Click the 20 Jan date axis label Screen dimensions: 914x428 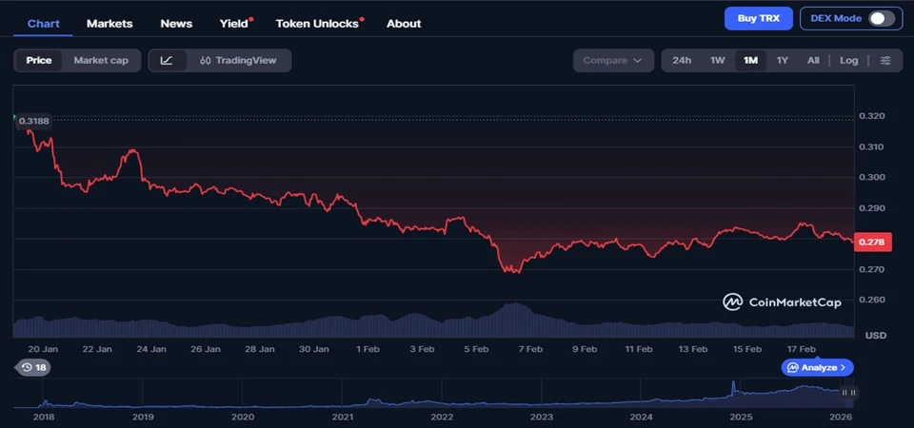43,349
